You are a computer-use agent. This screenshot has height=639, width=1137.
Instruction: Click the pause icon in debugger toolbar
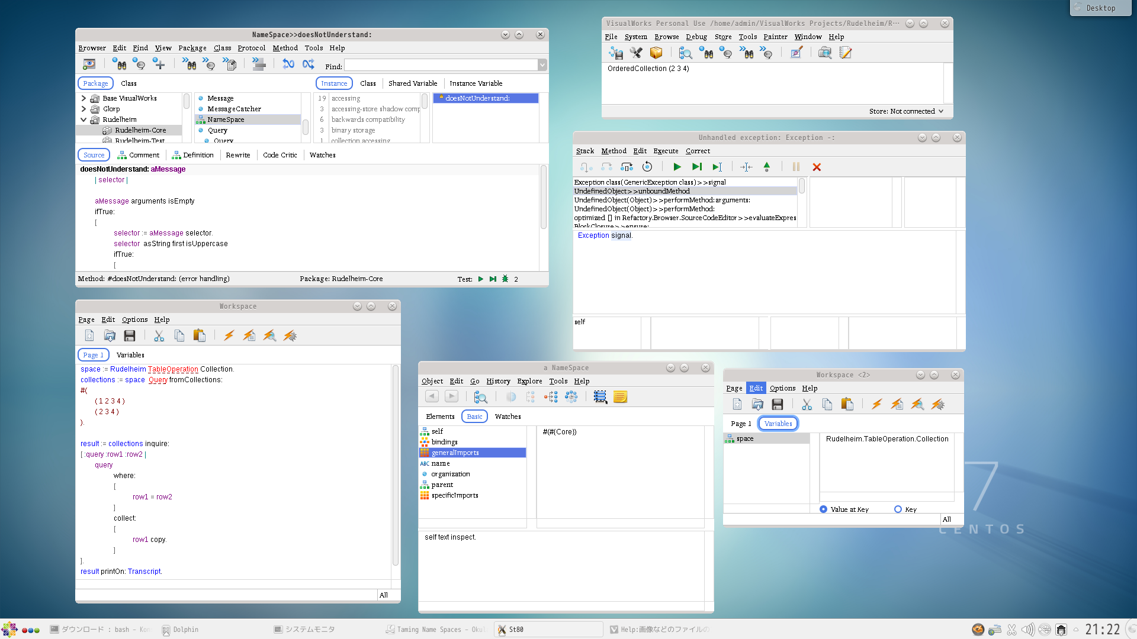click(x=796, y=167)
